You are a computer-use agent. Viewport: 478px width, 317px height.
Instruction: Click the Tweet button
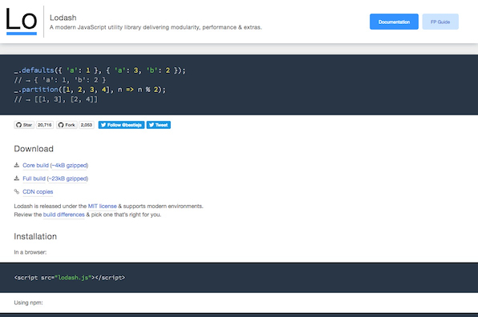159,125
